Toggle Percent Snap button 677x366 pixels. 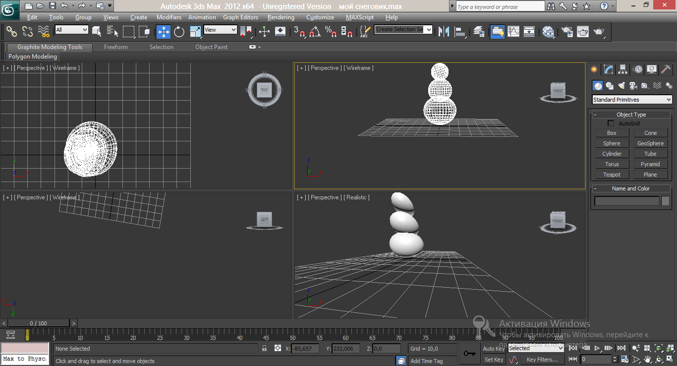tap(331, 31)
